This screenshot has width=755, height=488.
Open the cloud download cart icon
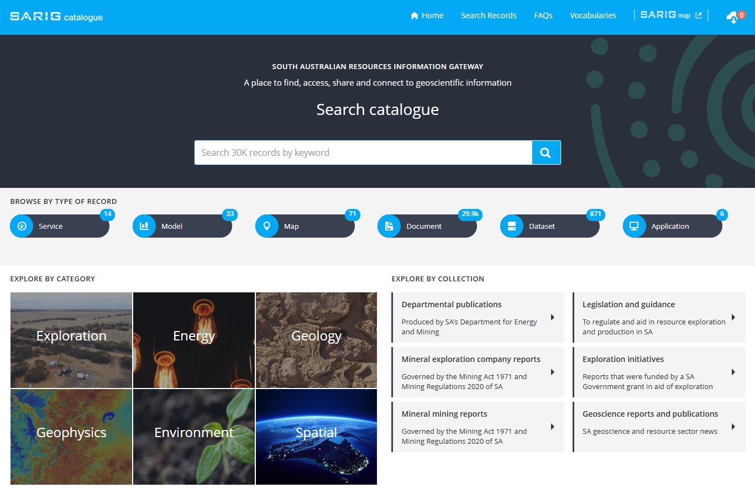[732, 17]
